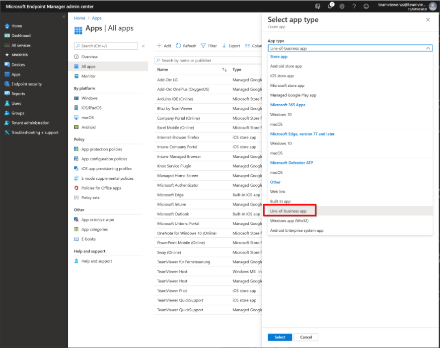Click the Add toolbar button

(x=164, y=46)
